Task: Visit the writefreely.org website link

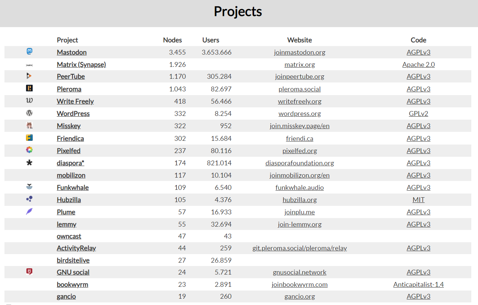Action: 300,101
